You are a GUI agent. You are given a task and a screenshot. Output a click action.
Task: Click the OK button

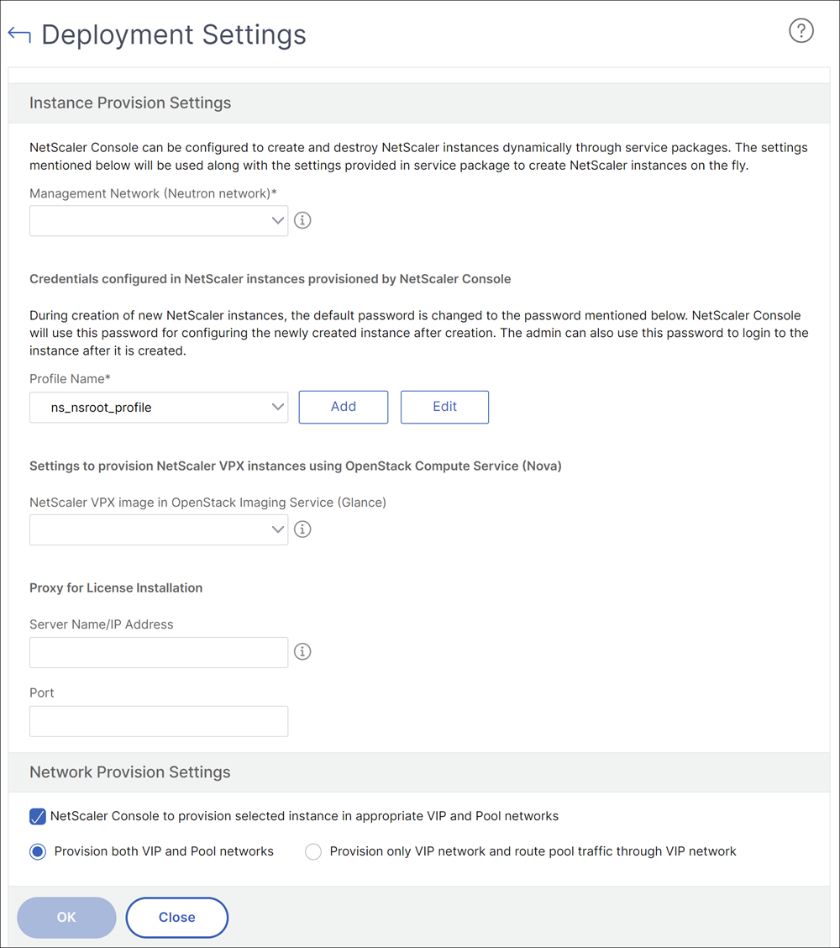coord(66,917)
